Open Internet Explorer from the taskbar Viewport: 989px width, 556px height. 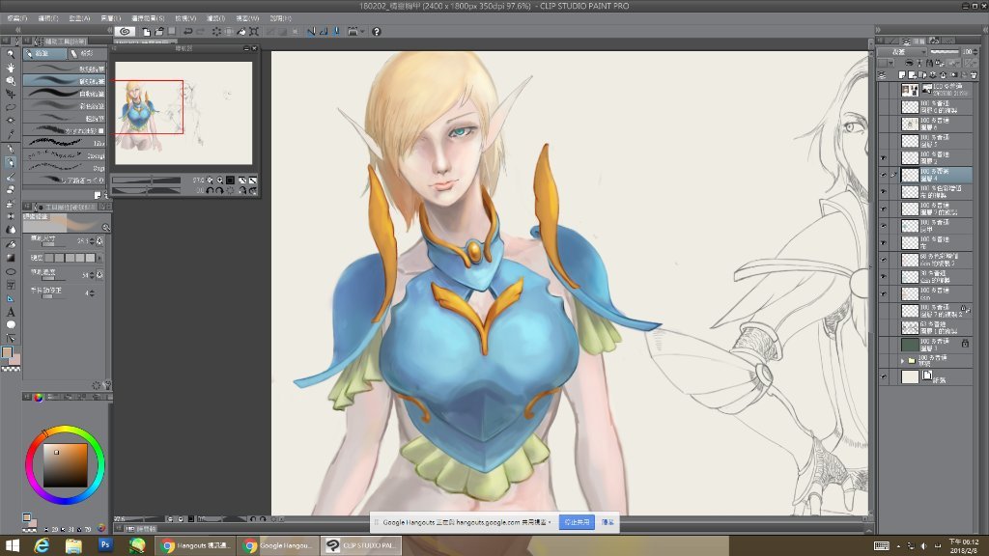[x=42, y=545]
